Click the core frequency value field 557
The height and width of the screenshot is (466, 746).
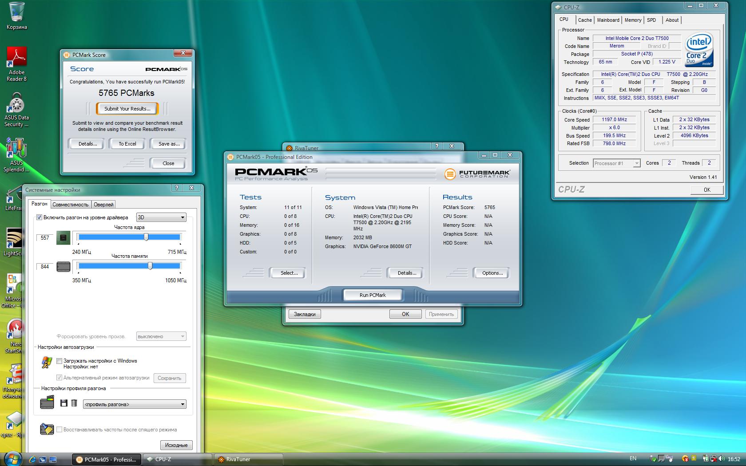[45, 238]
